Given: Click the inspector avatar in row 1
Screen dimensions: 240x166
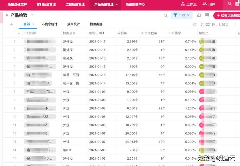Looking at the screenshot, I should click(x=202, y=41).
